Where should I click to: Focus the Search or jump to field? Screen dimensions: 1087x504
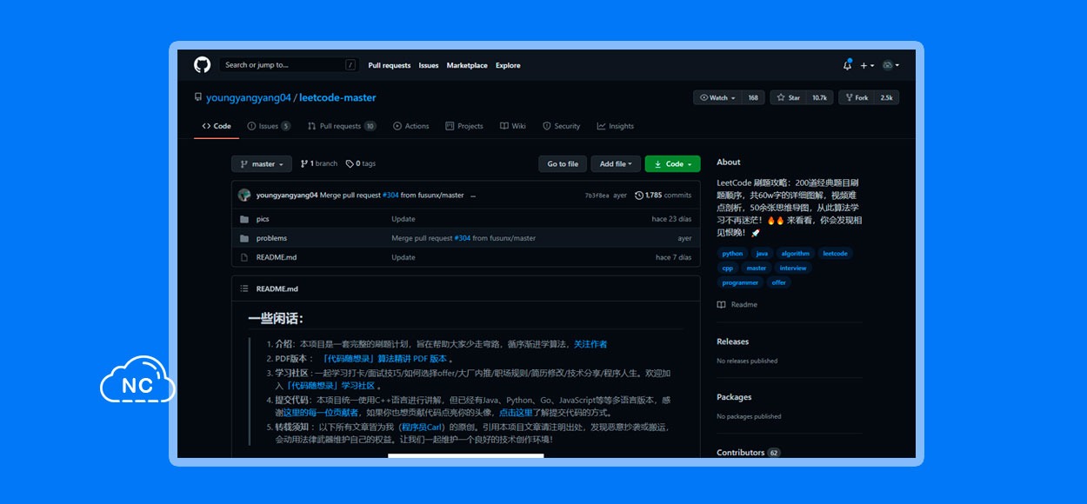point(289,65)
